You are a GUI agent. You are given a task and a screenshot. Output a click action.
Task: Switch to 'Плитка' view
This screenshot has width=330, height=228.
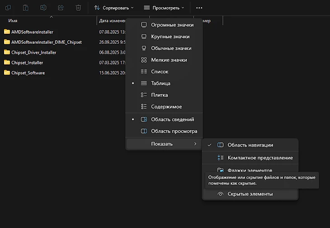coord(159,95)
